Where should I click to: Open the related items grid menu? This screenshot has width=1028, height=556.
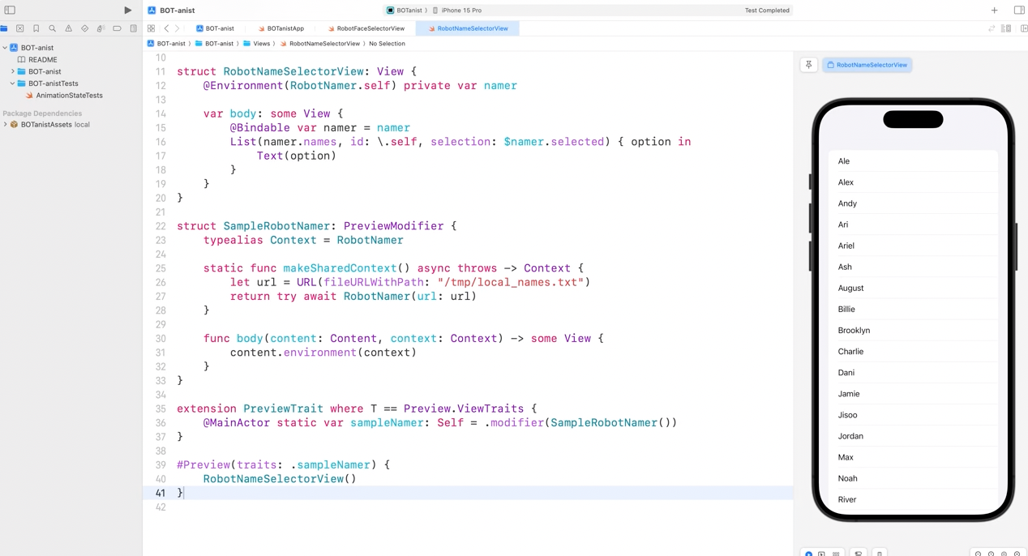[151, 28]
